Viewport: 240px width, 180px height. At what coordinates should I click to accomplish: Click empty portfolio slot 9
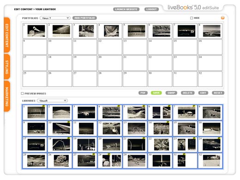(x=35, y=47)
